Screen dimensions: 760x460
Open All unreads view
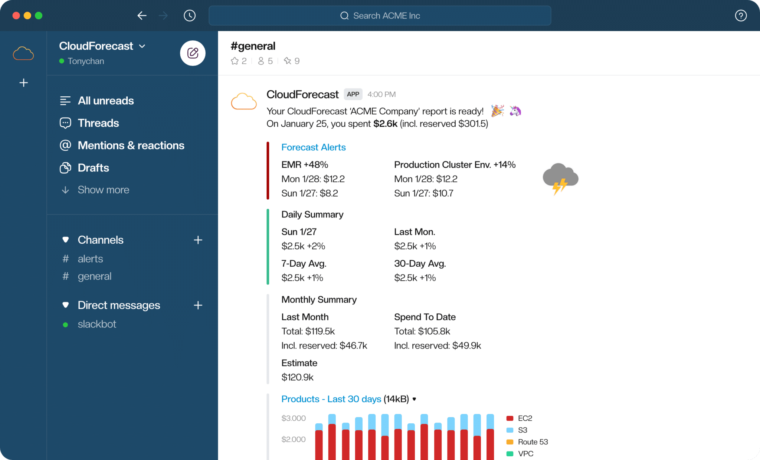point(105,100)
